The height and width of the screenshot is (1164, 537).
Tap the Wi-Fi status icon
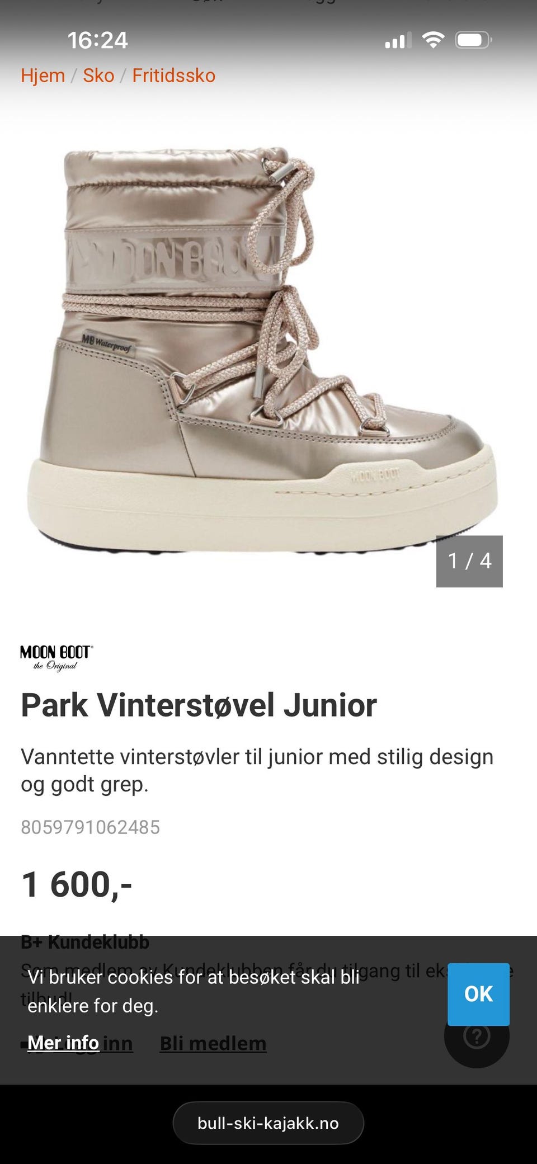pyautogui.click(x=433, y=40)
